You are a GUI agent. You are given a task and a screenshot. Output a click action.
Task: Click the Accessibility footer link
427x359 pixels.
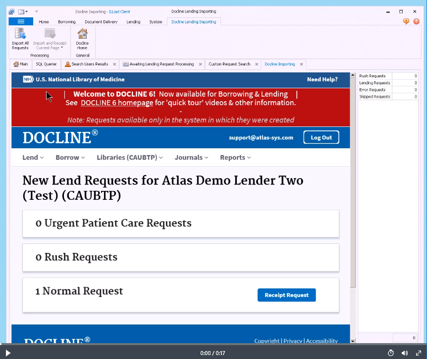click(x=321, y=341)
